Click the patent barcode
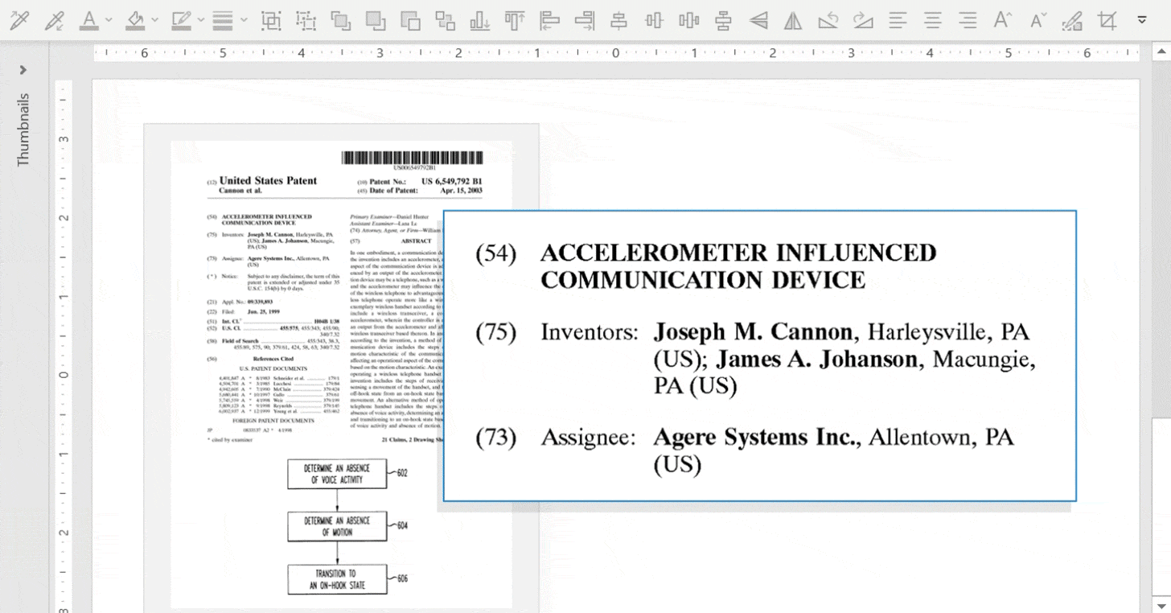1171x613 pixels. 413,158
